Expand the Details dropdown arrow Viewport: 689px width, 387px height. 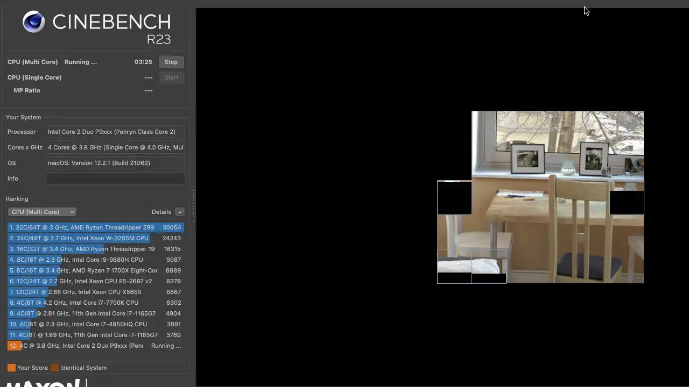click(x=180, y=212)
